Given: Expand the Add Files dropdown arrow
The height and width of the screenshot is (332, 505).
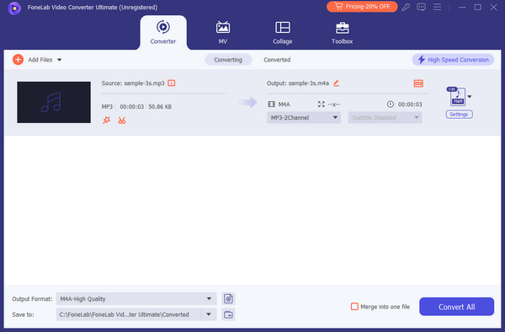Looking at the screenshot, I should [59, 60].
